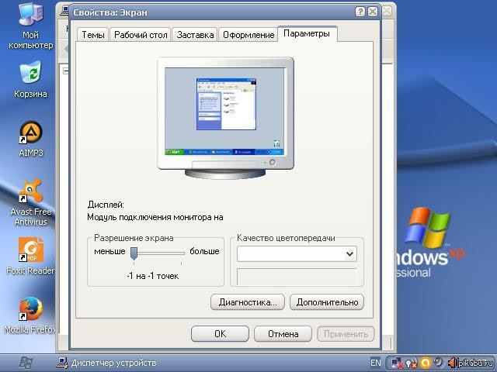Open the Avast Free Antivirus shortcut

[x=30, y=191]
